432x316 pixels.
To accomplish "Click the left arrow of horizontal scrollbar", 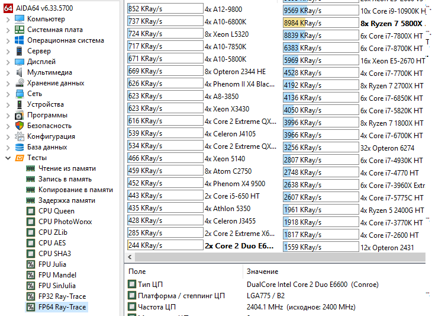I will pyautogui.click(x=130, y=257).
